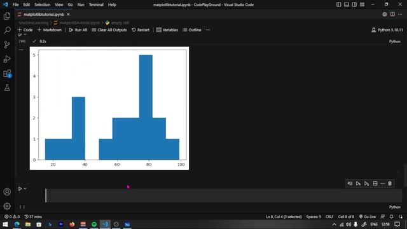Open the Selection menu

(43, 4)
